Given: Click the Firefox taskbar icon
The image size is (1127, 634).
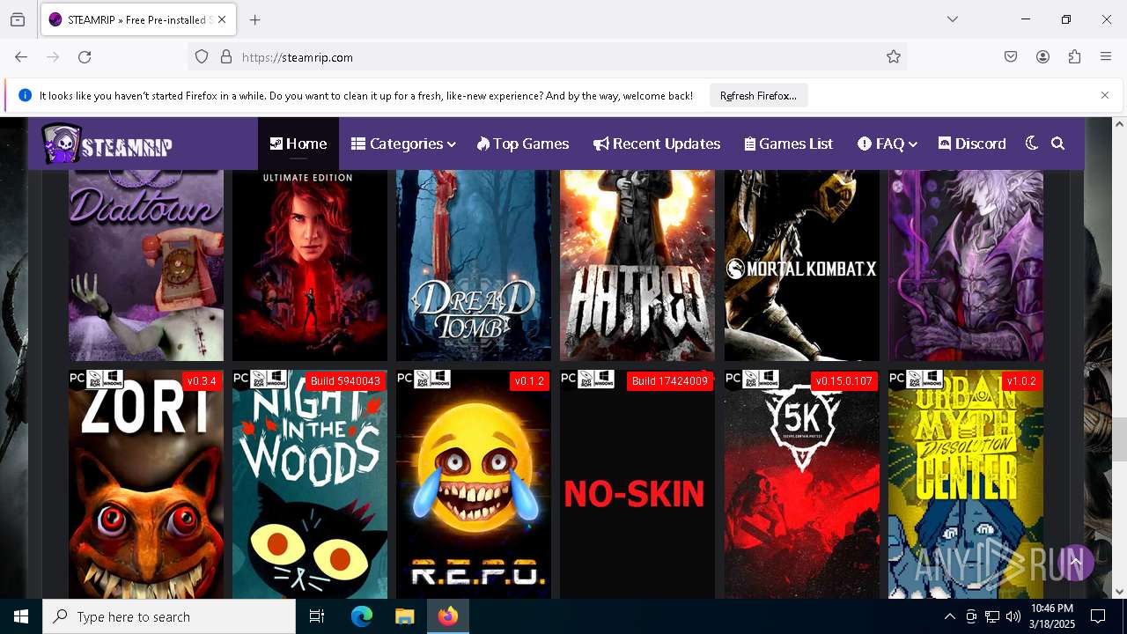Looking at the screenshot, I should click(x=448, y=616).
